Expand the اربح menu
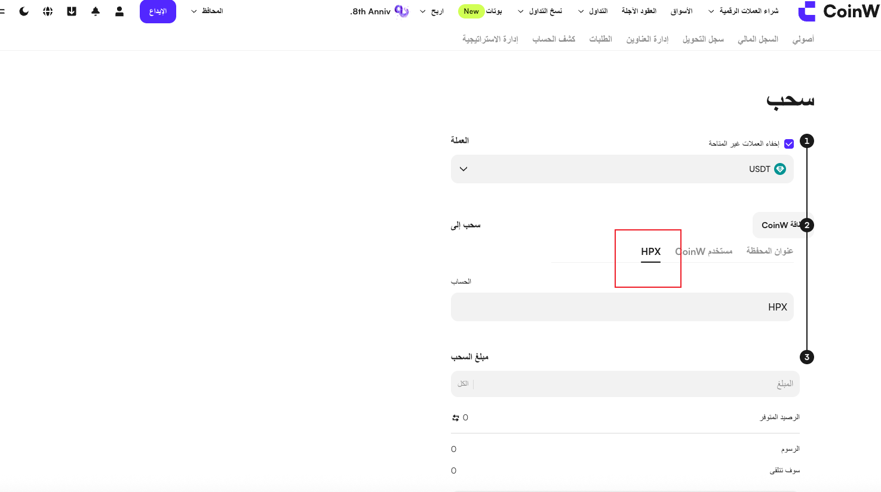The height and width of the screenshot is (492, 881). 432,11
